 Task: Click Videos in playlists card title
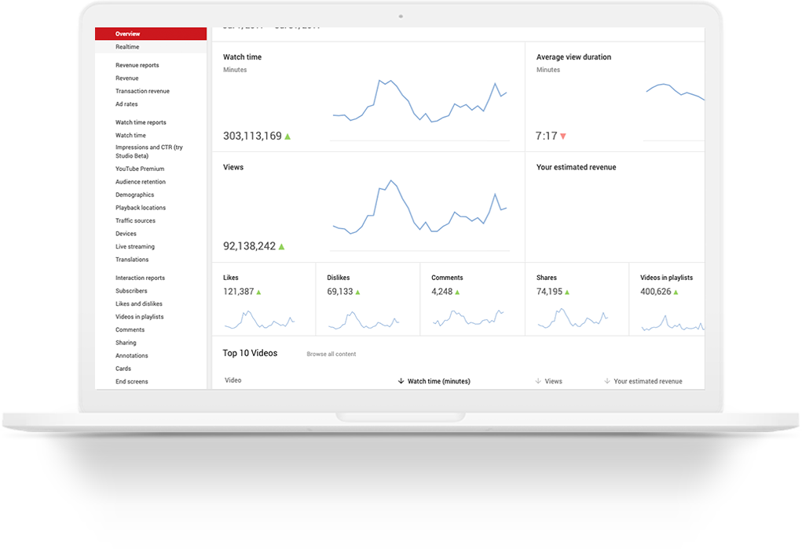666,278
